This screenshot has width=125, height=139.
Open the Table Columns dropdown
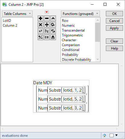(x=17, y=14)
